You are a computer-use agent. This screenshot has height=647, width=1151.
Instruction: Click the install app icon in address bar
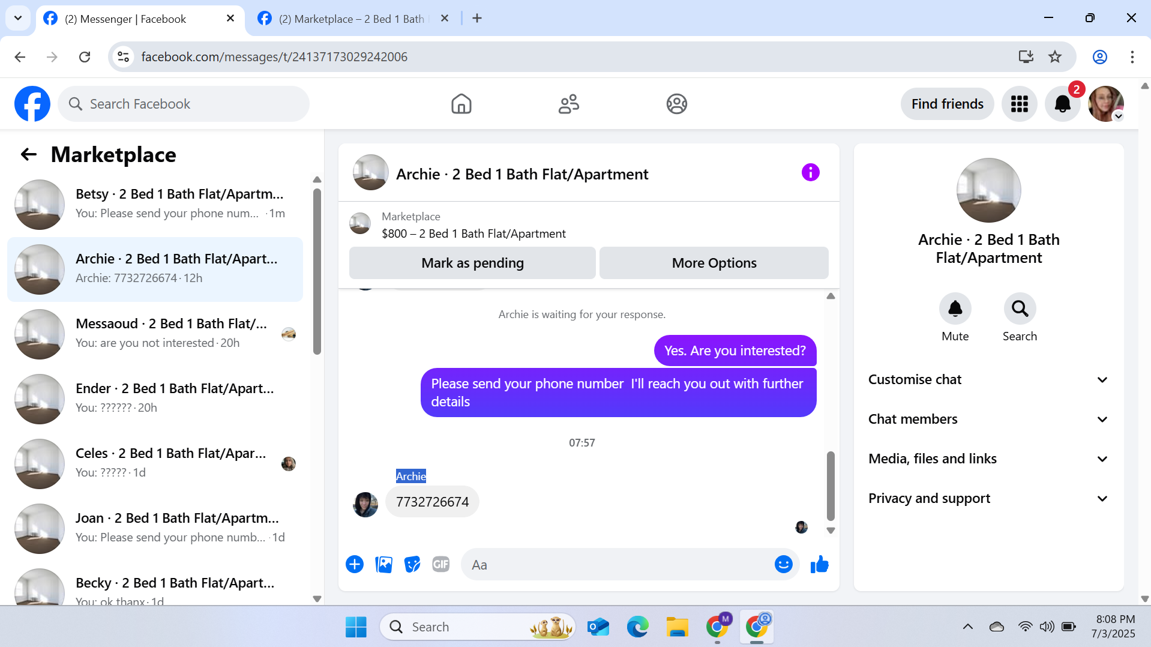[x=1026, y=56]
